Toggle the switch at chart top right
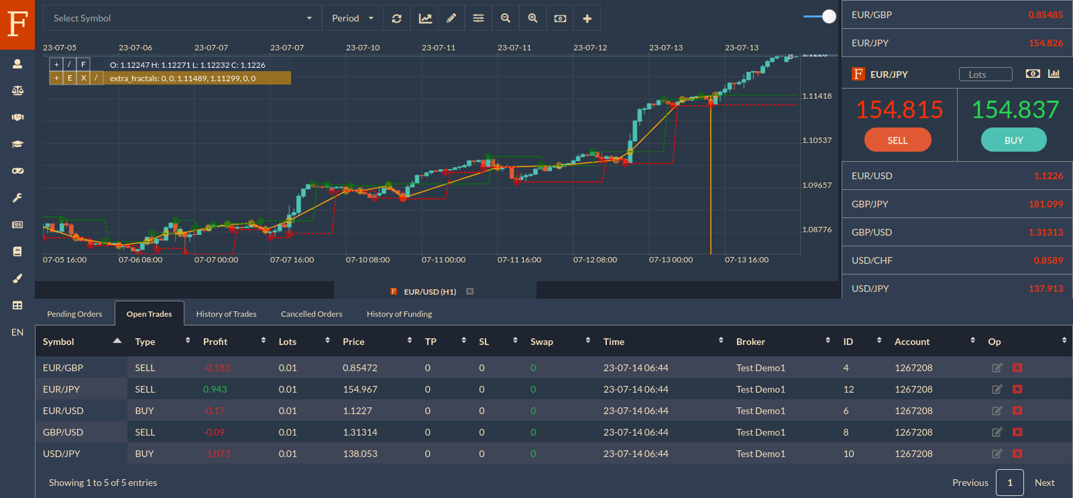 820,17
